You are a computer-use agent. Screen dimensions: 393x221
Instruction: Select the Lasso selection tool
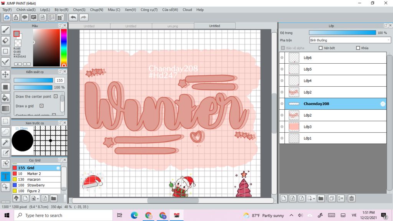pyautogui.click(x=5, y=132)
